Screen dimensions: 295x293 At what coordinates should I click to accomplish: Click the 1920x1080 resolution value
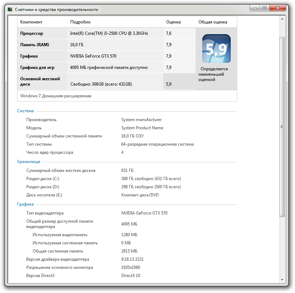(131, 267)
